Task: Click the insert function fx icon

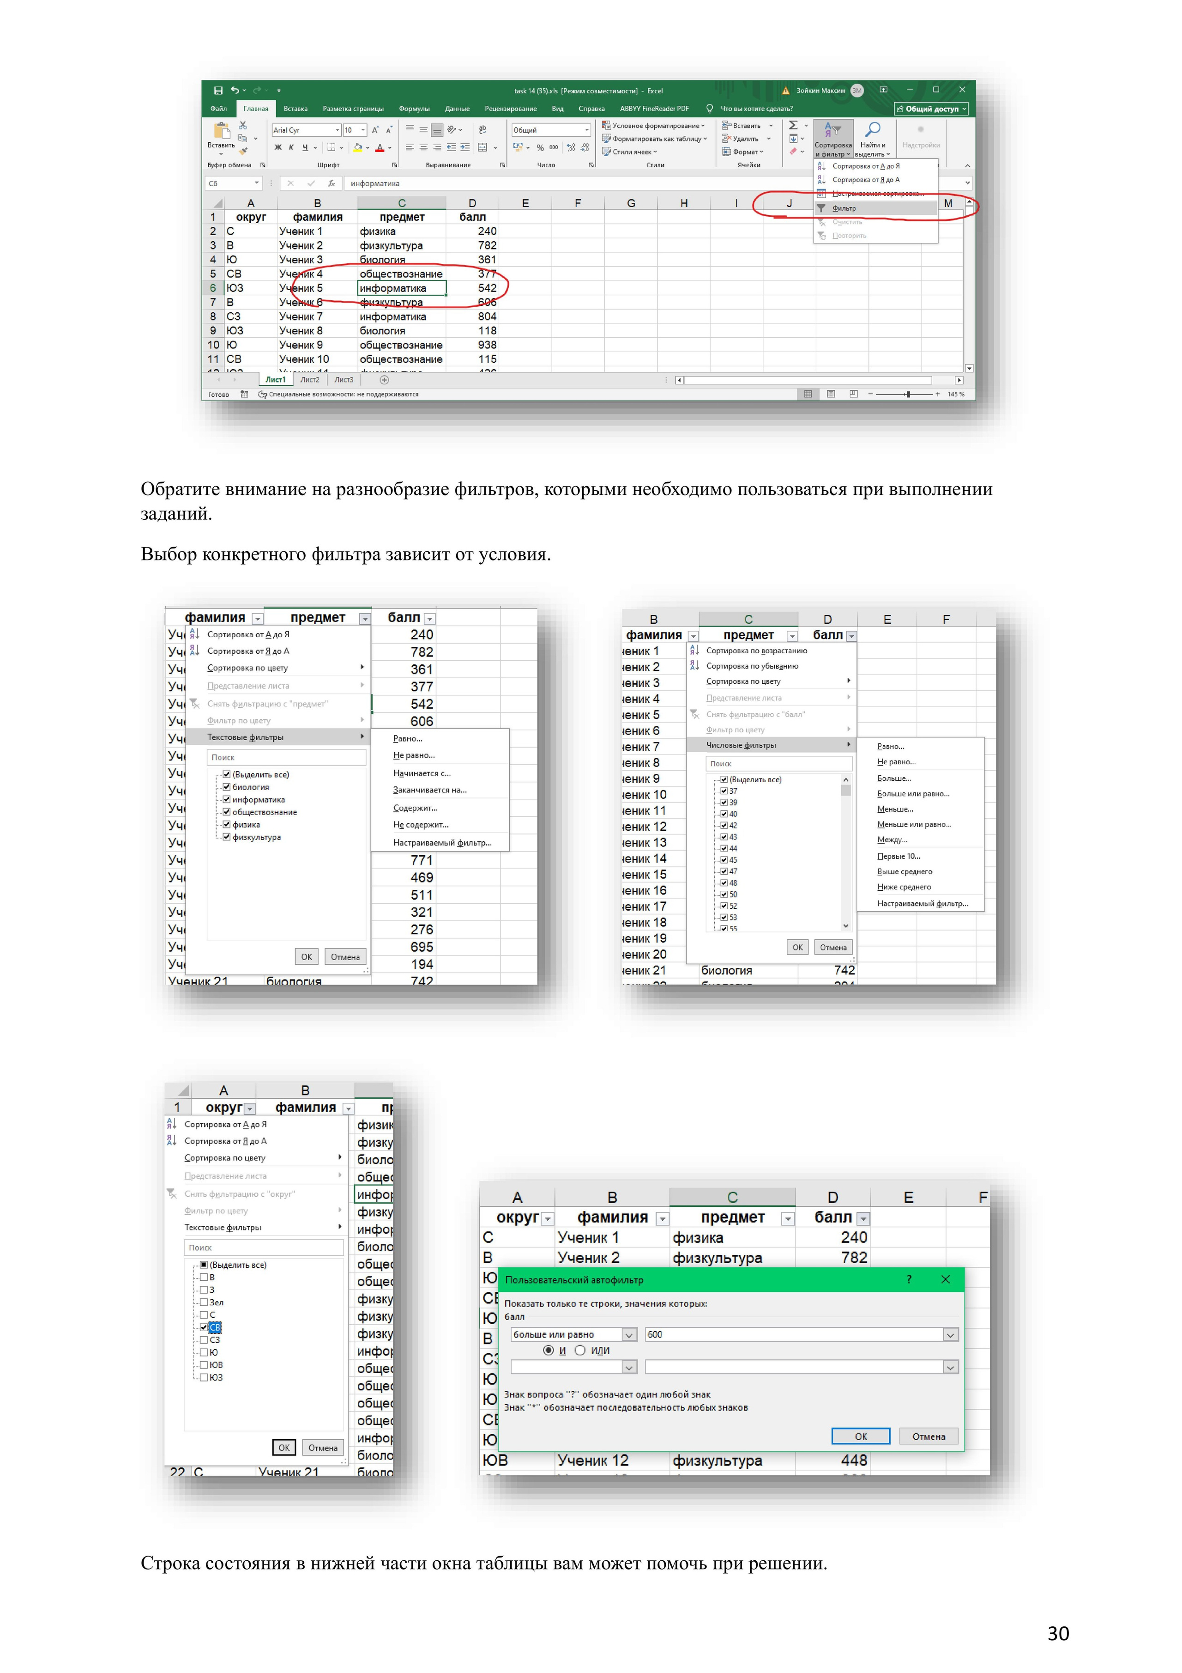Action: pyautogui.click(x=332, y=183)
